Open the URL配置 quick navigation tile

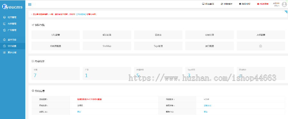(x=55, y=35)
